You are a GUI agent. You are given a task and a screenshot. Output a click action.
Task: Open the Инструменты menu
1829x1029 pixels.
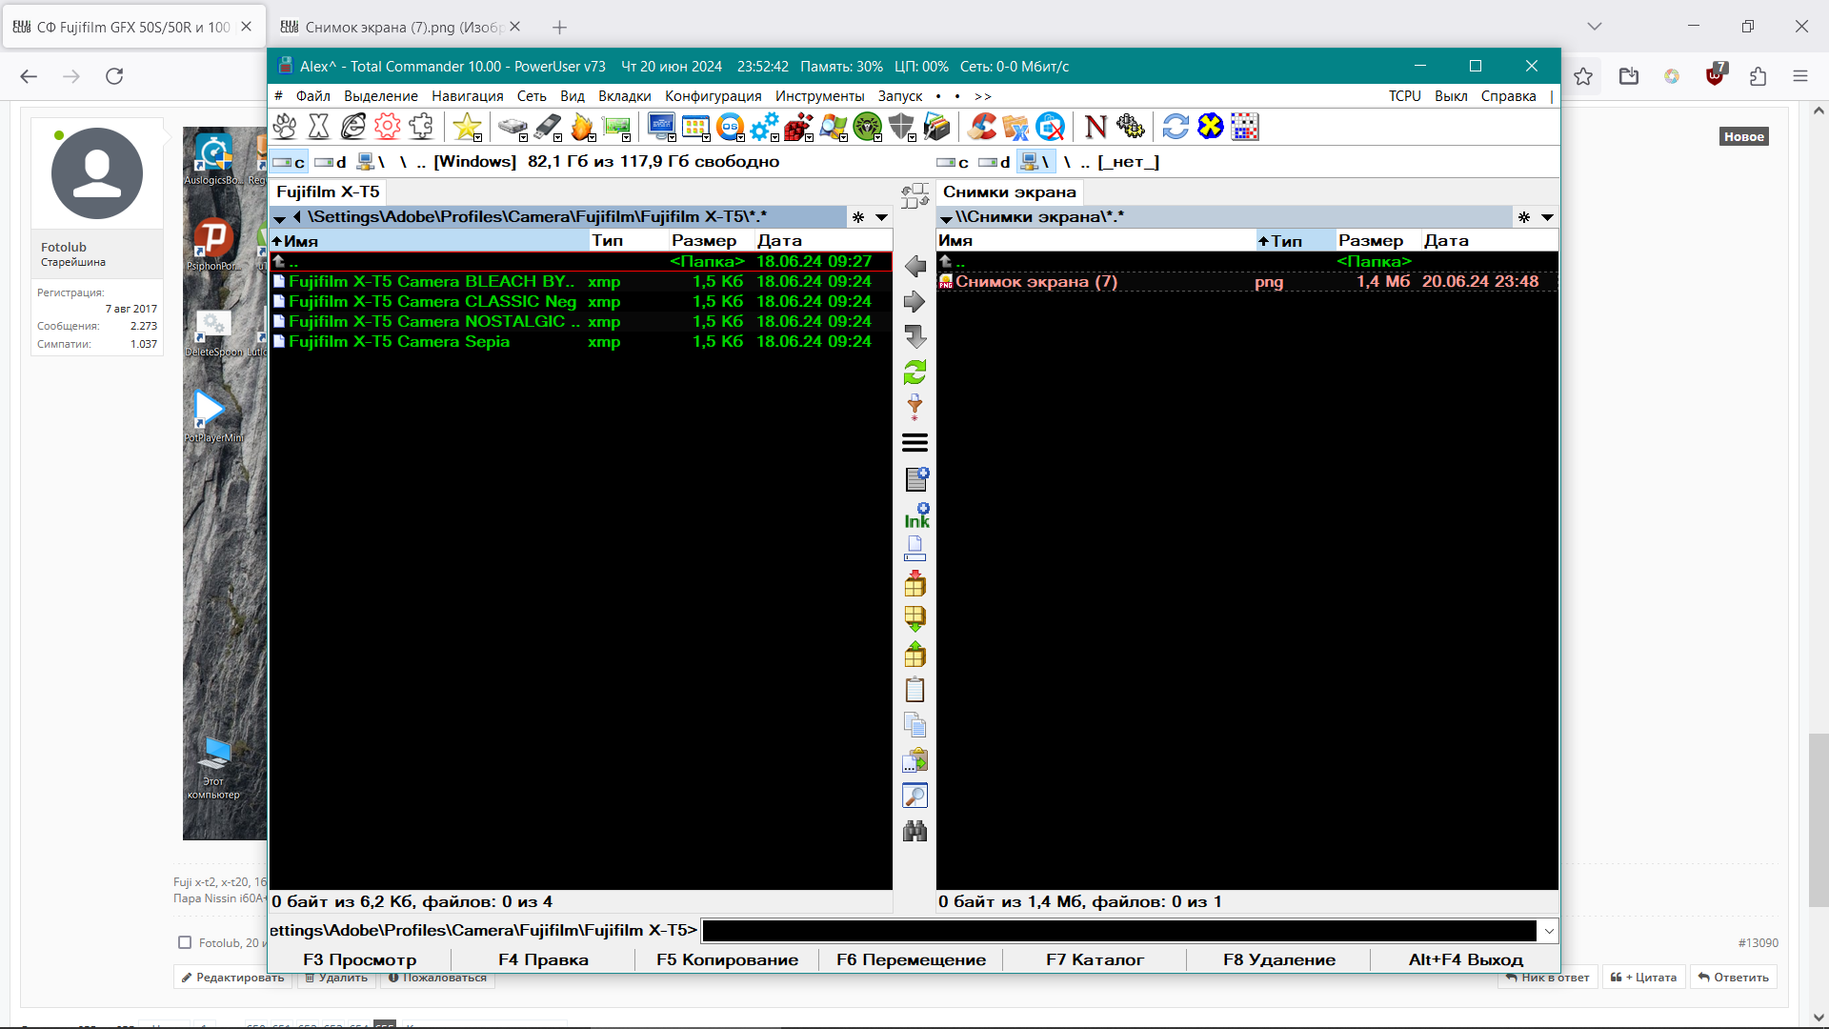(x=820, y=96)
